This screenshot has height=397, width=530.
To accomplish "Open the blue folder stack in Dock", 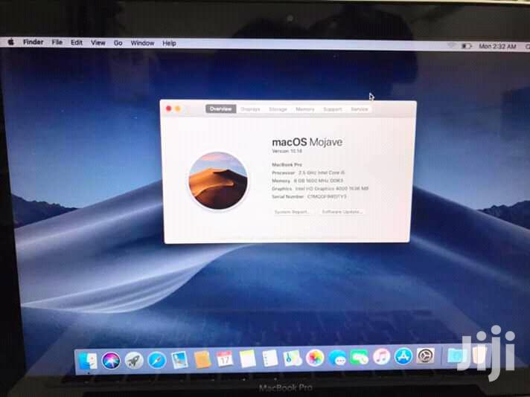I will [456, 355].
